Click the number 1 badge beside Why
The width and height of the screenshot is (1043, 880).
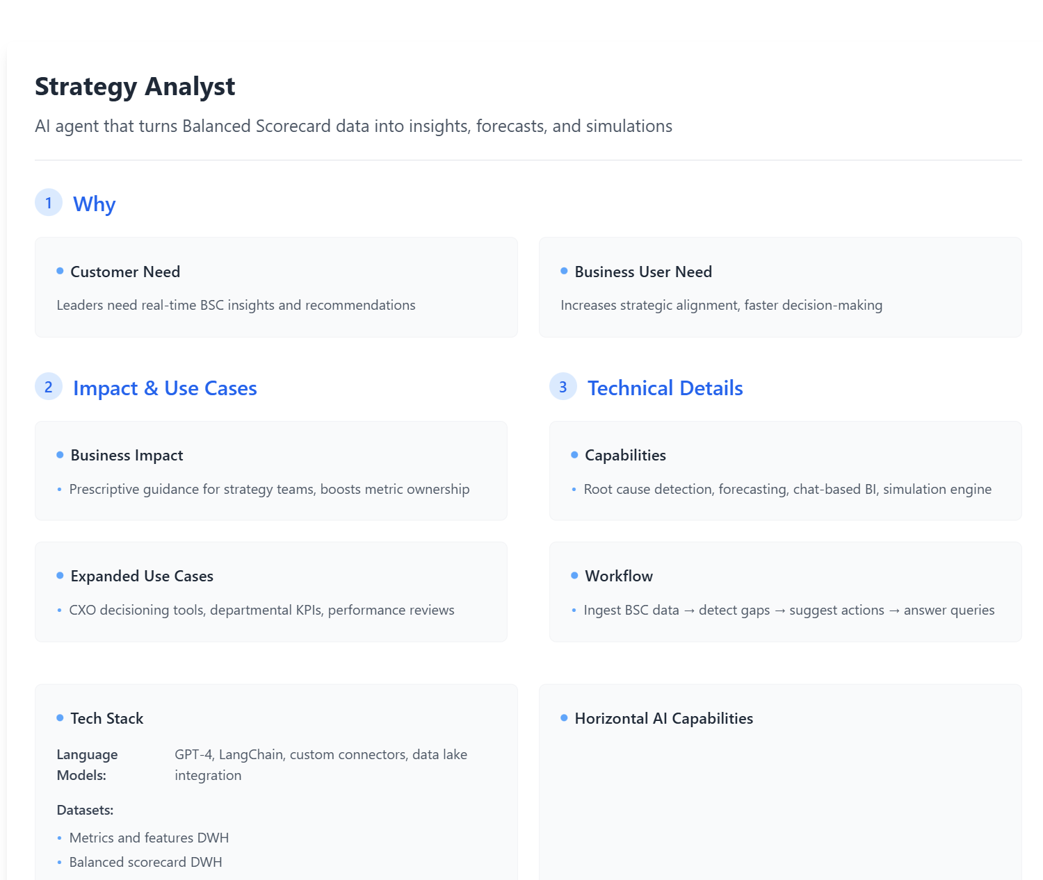point(49,203)
